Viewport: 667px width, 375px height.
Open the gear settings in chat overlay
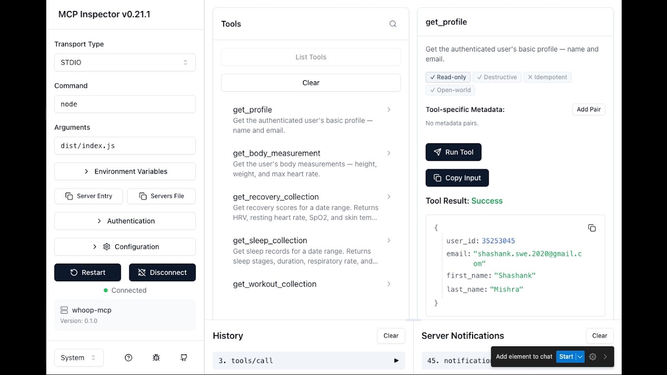[592, 357]
